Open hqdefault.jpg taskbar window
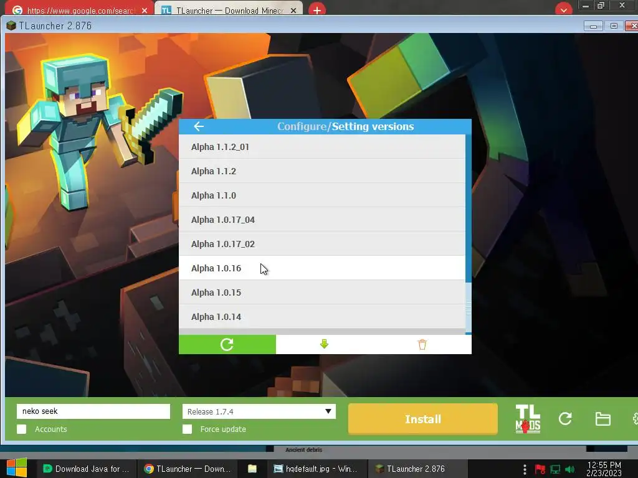Viewport: 638px width, 478px height. 316,469
